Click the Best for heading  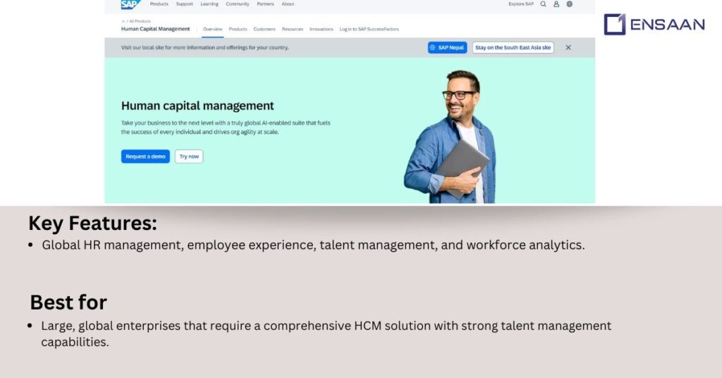tap(68, 303)
